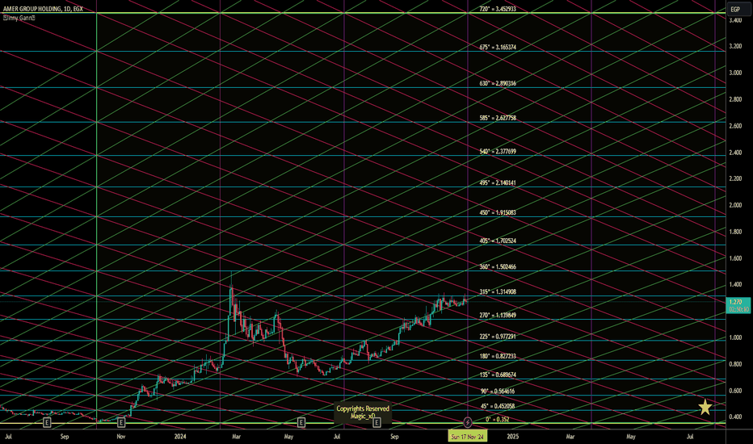Click the 1.270 current price label
753x444 pixels.
[x=738, y=305]
